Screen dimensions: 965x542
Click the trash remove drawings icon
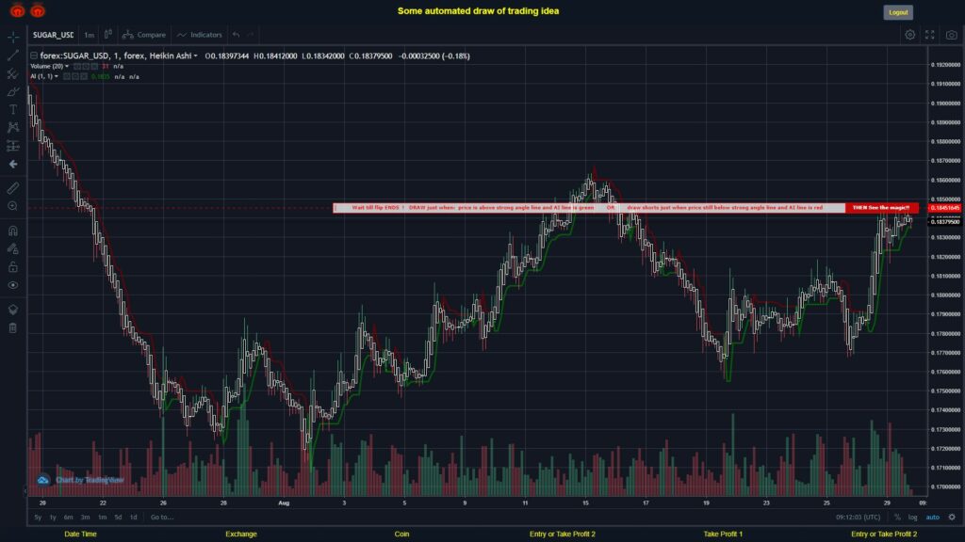(13, 327)
